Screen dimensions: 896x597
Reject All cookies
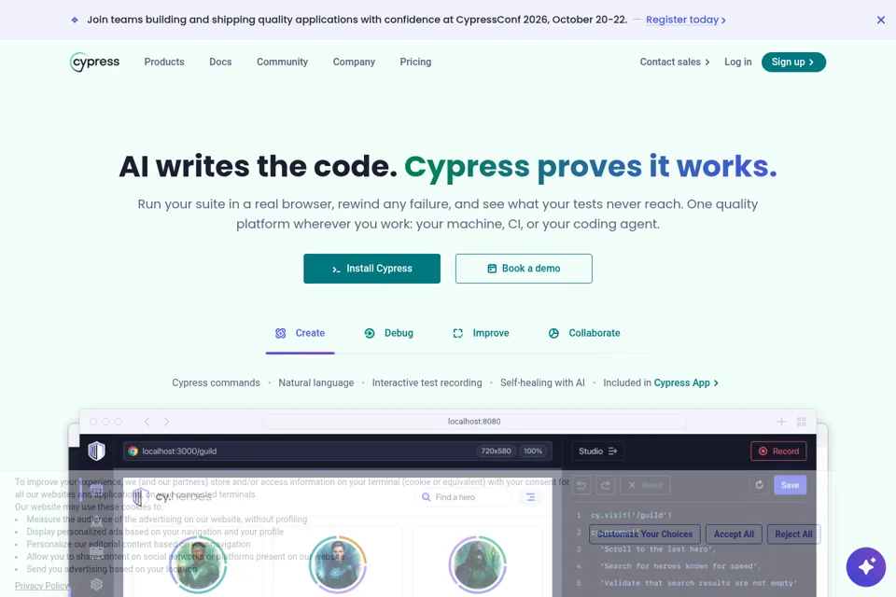(793, 535)
